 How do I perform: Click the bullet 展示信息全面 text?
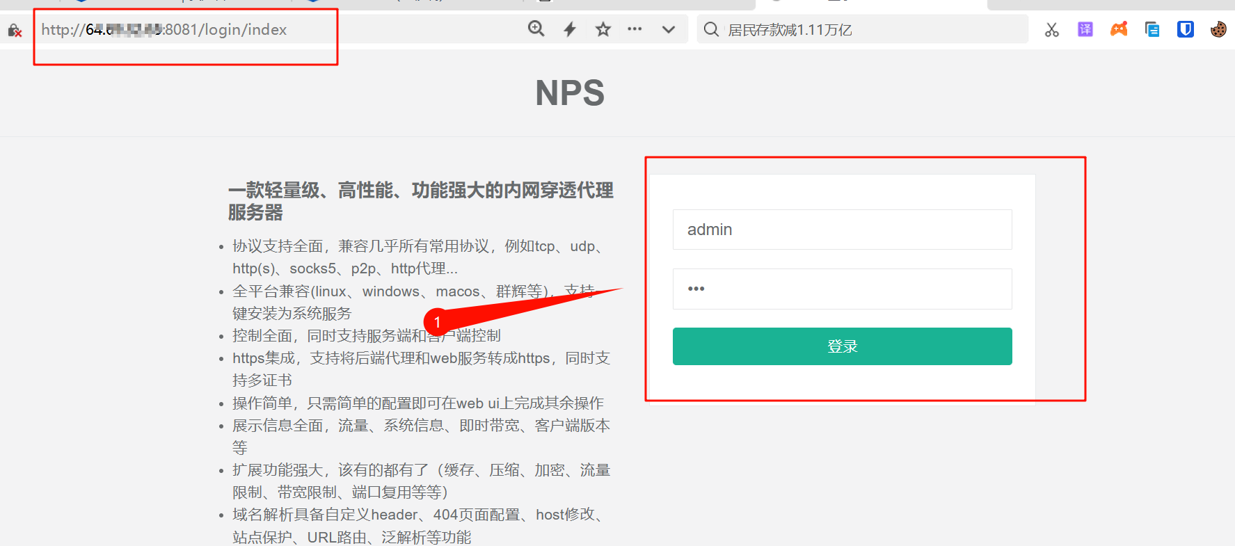421,436
